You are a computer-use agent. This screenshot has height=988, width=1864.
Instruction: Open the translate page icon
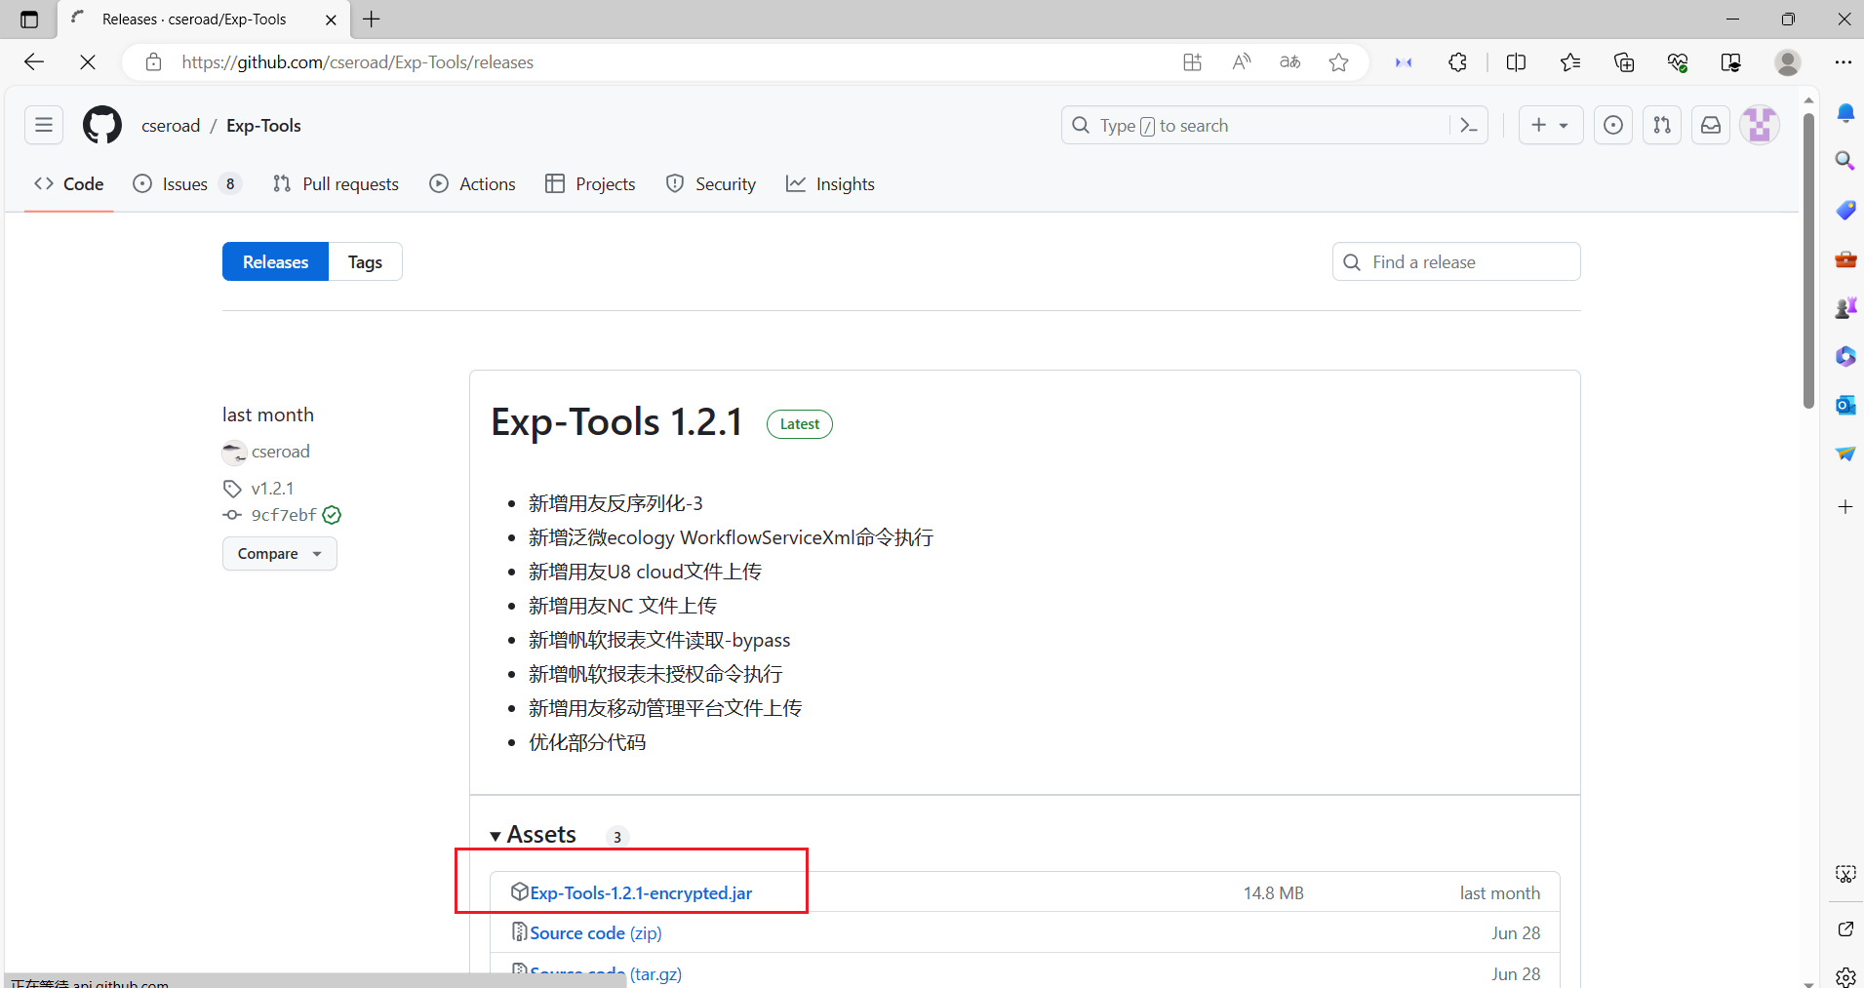[1289, 62]
